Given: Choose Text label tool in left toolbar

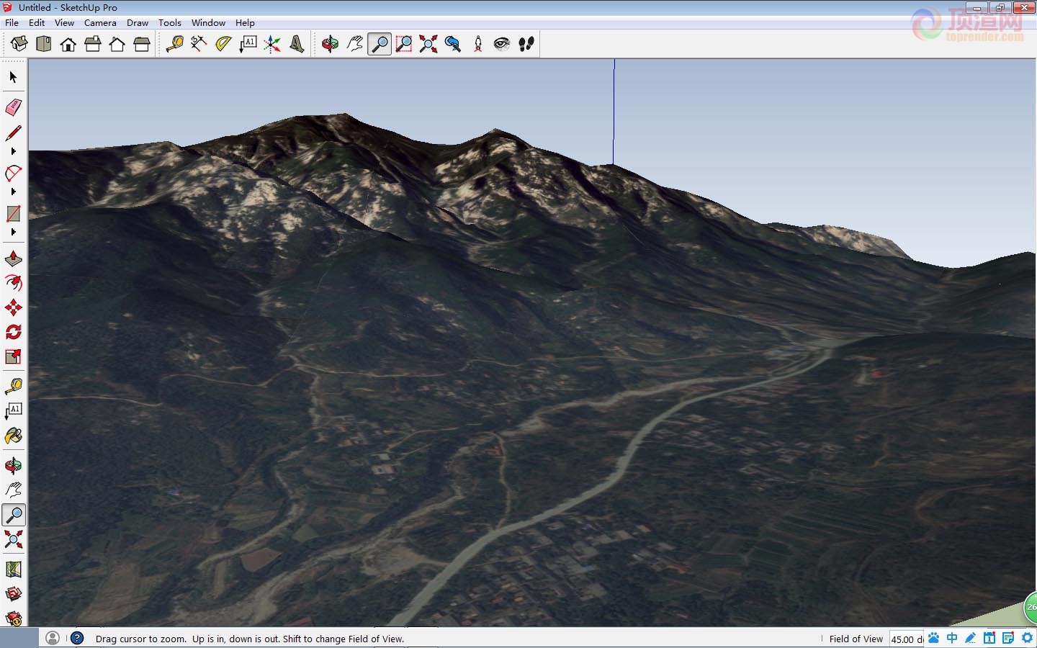Looking at the screenshot, I should pyautogui.click(x=14, y=411).
